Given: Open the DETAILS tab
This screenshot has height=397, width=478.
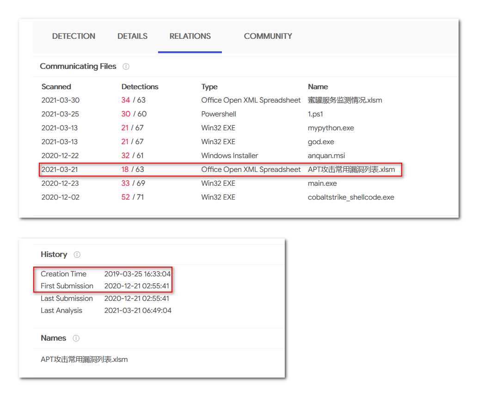Looking at the screenshot, I should tap(132, 36).
